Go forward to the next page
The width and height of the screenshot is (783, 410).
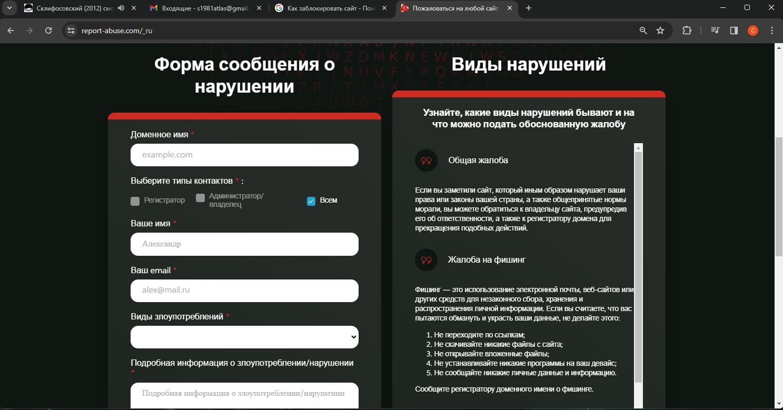pos(29,31)
